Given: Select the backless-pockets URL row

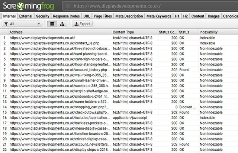Looking at the screenshot, I should 59,123.
